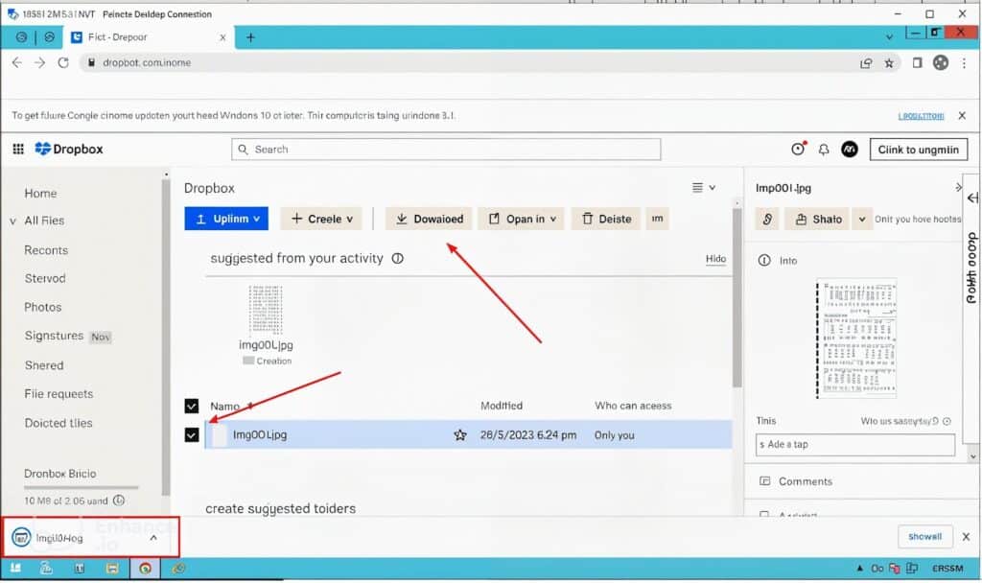
Task: Go back in the browser
Action: point(17,62)
